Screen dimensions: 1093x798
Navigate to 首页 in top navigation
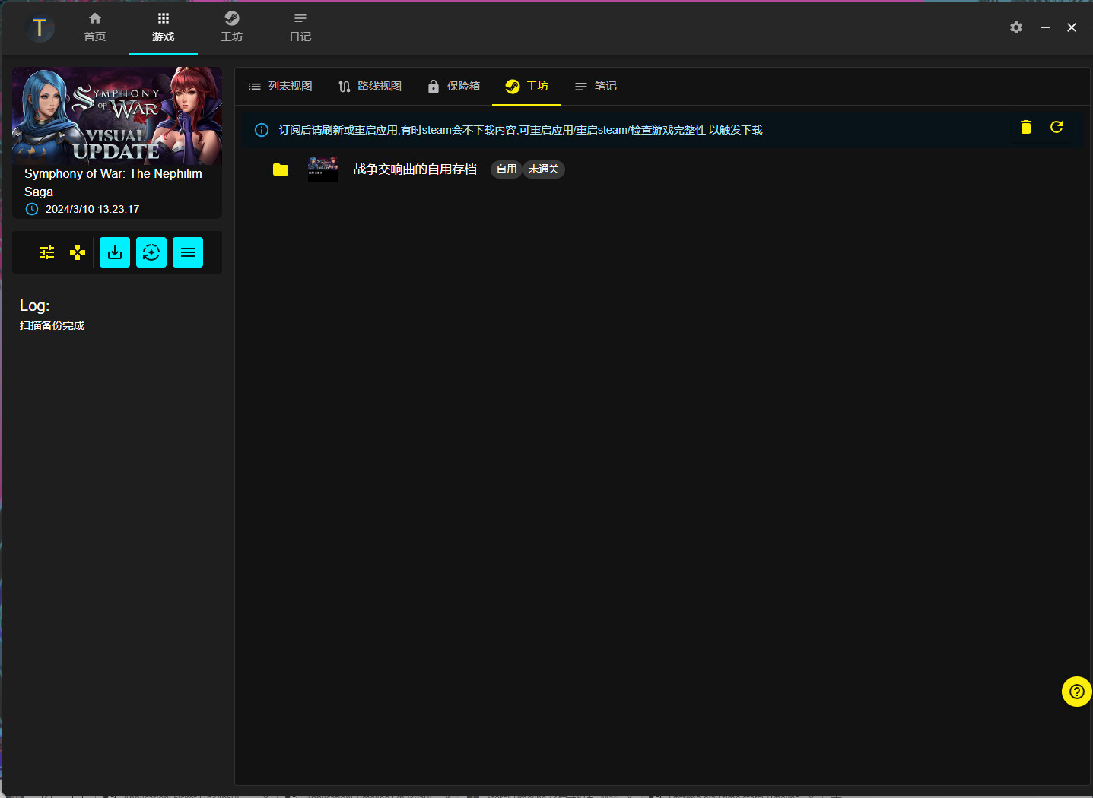(x=94, y=27)
